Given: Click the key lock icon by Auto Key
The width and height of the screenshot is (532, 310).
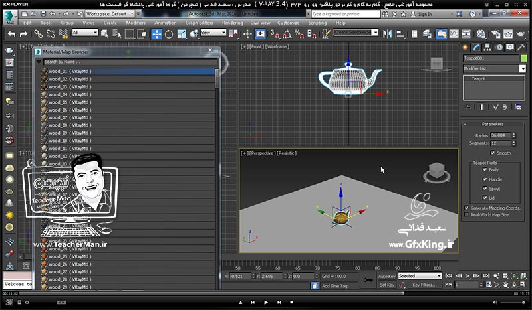Looking at the screenshot, I should coord(368,280).
